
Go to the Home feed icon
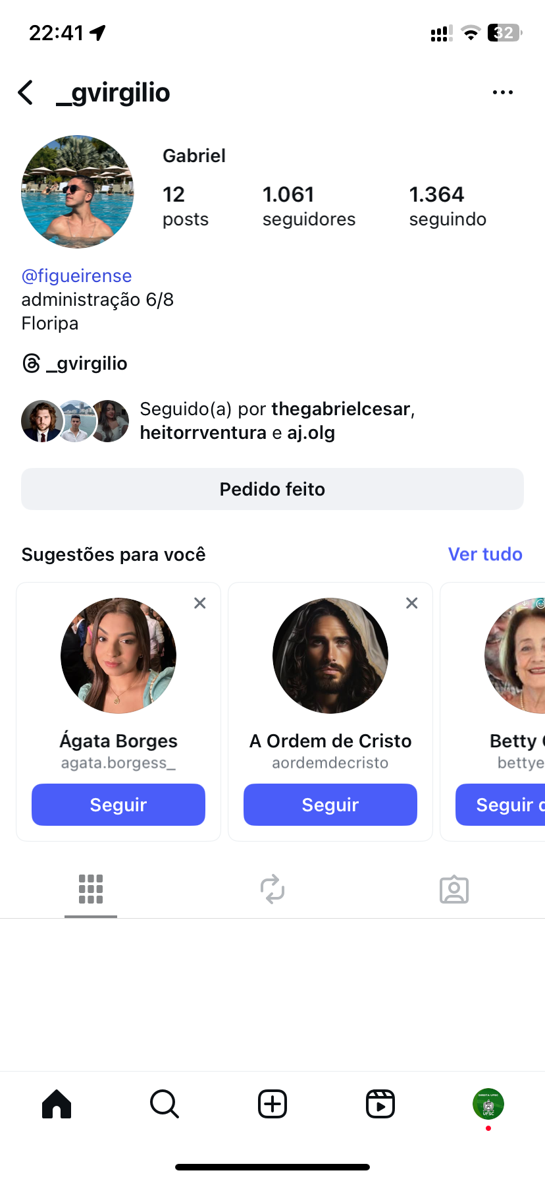(57, 1104)
